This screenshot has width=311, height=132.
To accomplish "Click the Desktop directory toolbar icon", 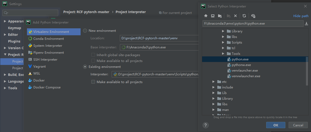I will point(213,16).
